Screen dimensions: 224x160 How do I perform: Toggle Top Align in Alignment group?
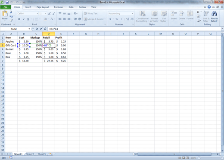click(x=60, y=13)
